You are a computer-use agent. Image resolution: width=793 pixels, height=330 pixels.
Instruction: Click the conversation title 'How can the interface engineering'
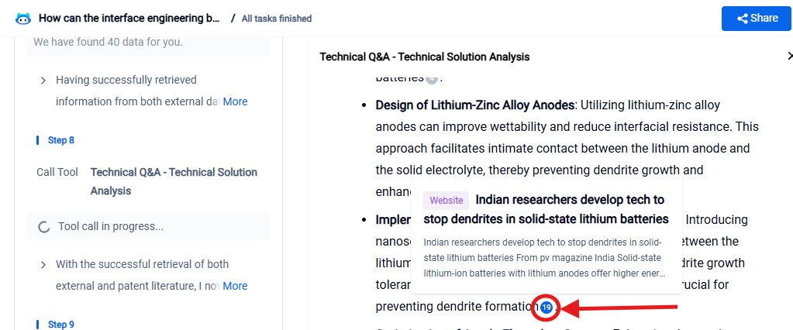[129, 18]
